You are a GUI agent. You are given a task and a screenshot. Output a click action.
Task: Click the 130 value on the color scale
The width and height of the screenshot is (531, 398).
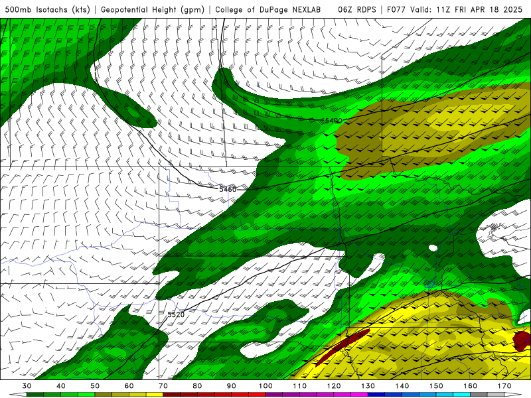368,386
